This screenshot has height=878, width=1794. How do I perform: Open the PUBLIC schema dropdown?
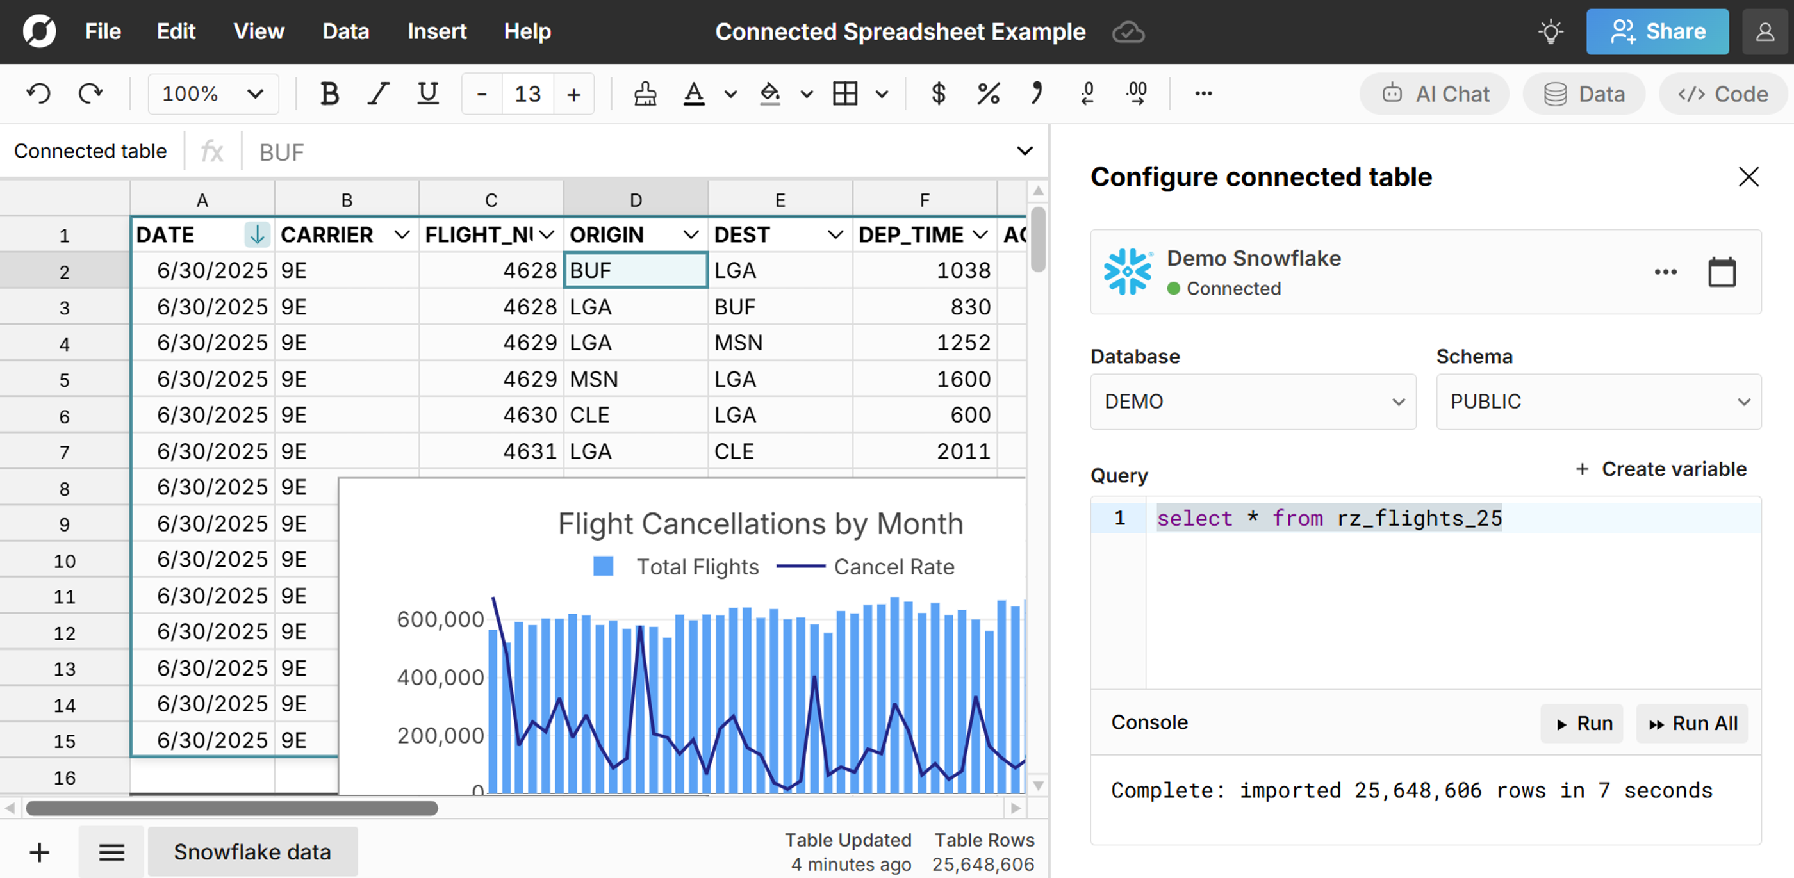[x=1597, y=402]
